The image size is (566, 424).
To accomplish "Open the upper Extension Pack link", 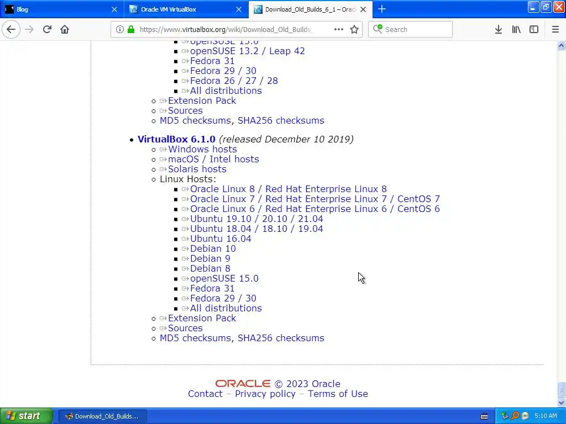I will (202, 100).
